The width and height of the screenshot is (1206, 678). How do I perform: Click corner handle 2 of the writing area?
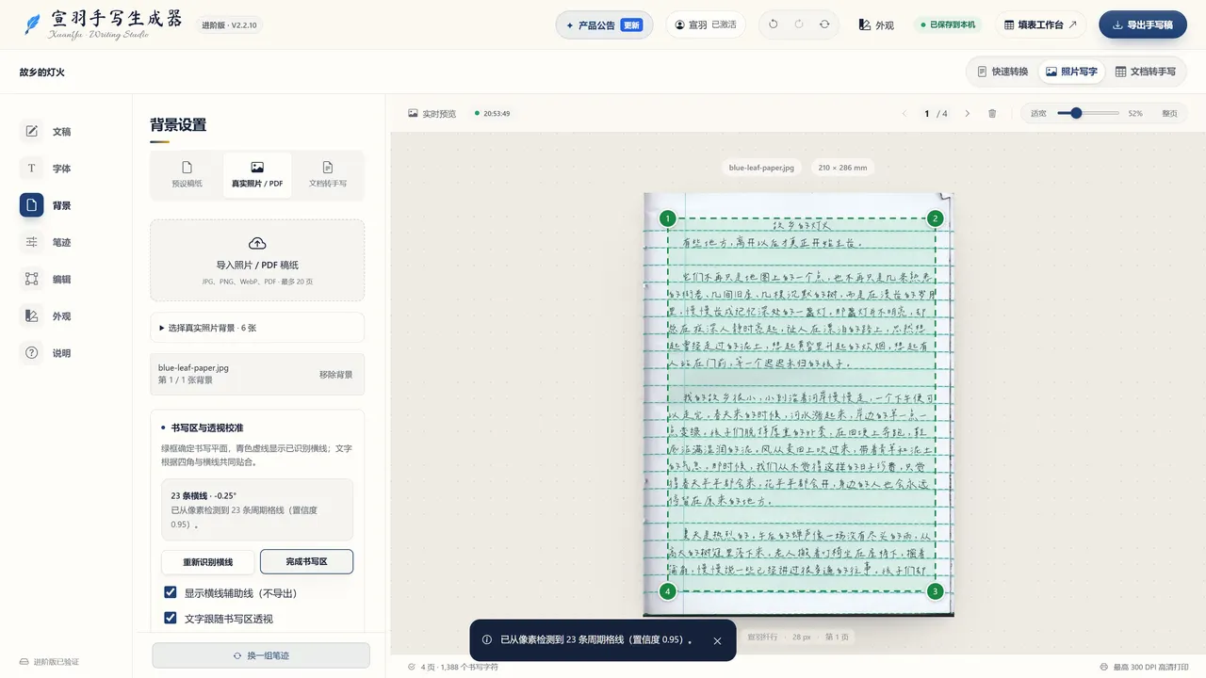(935, 218)
